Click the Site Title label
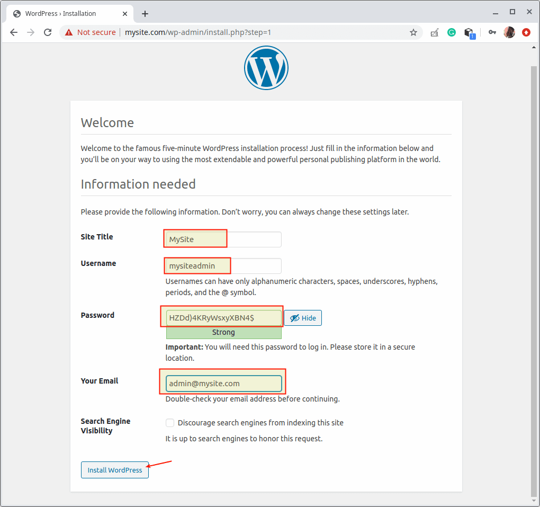 pyautogui.click(x=97, y=237)
